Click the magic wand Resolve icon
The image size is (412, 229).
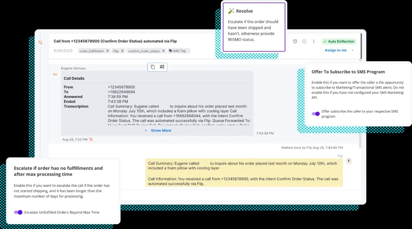coord(231,11)
